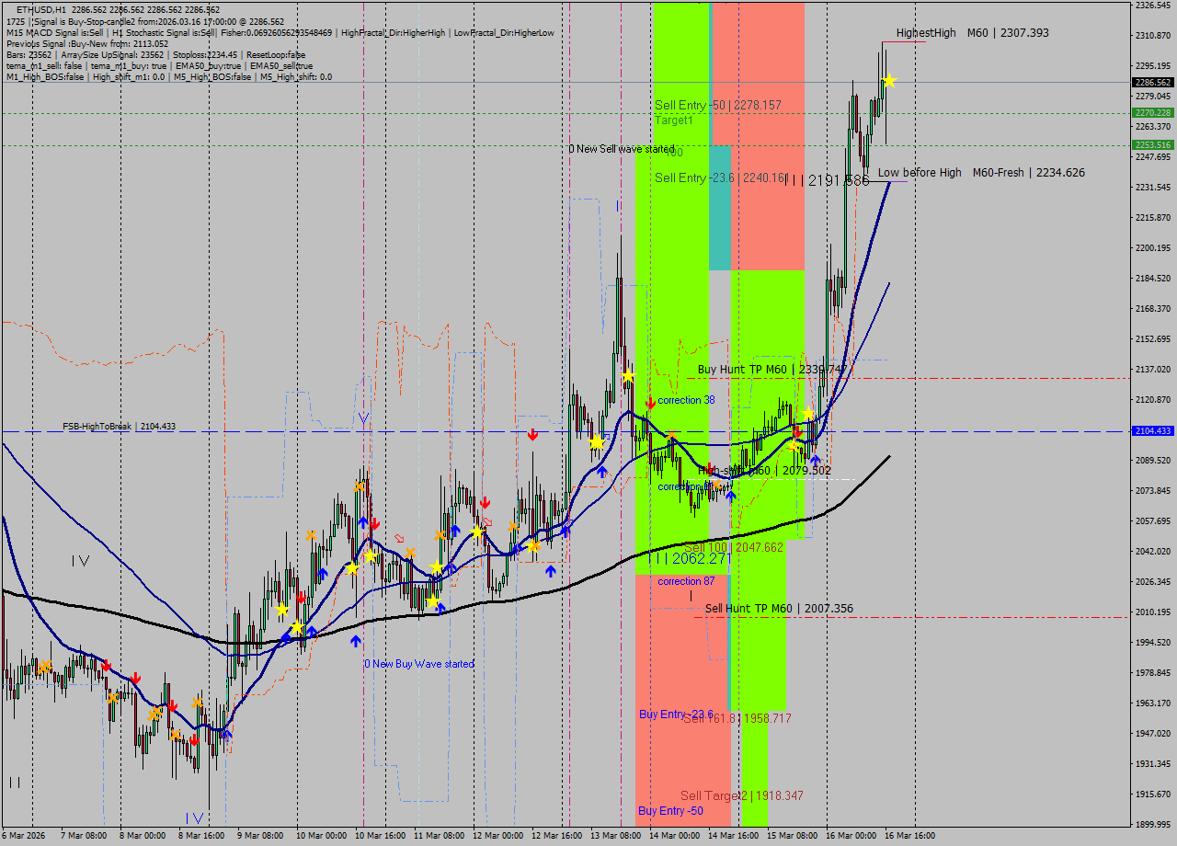The width and height of the screenshot is (1177, 846).
Task: Select the I I wave marker at bottom left
Action: (x=15, y=782)
